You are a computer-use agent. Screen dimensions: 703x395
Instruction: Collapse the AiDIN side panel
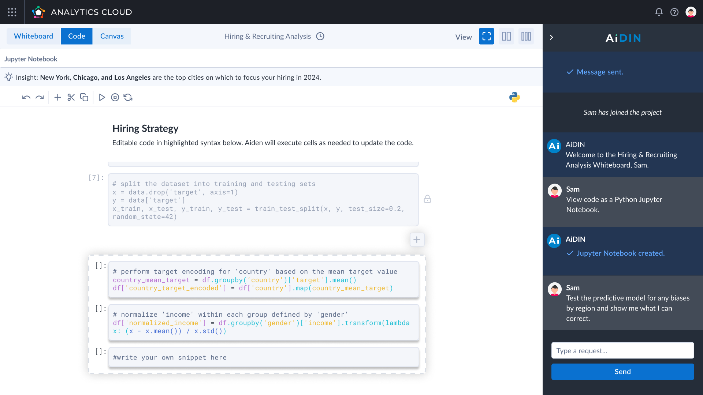click(551, 37)
